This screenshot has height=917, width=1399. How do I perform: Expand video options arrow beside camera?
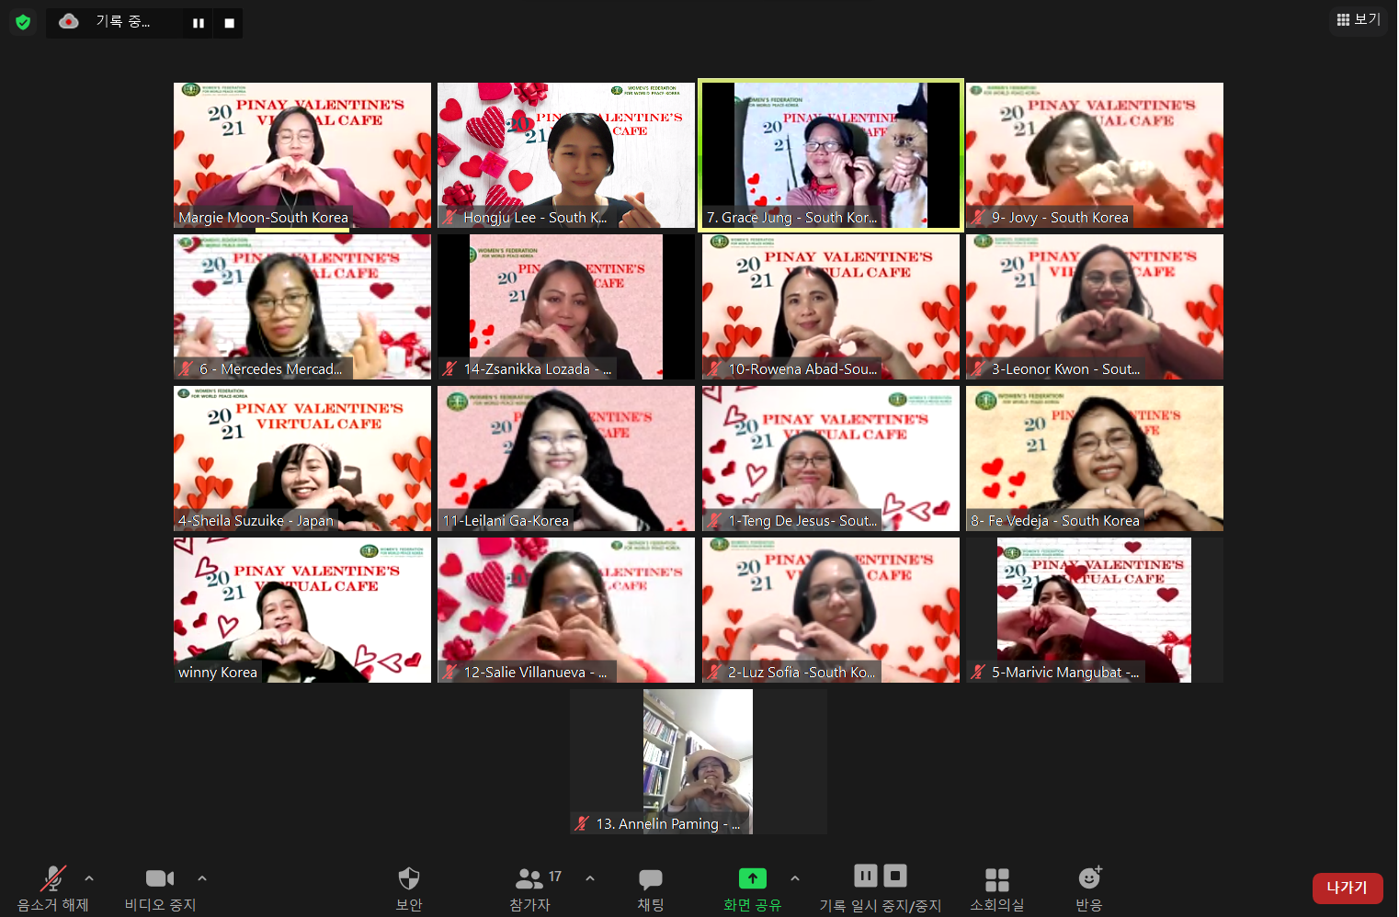pos(202,878)
